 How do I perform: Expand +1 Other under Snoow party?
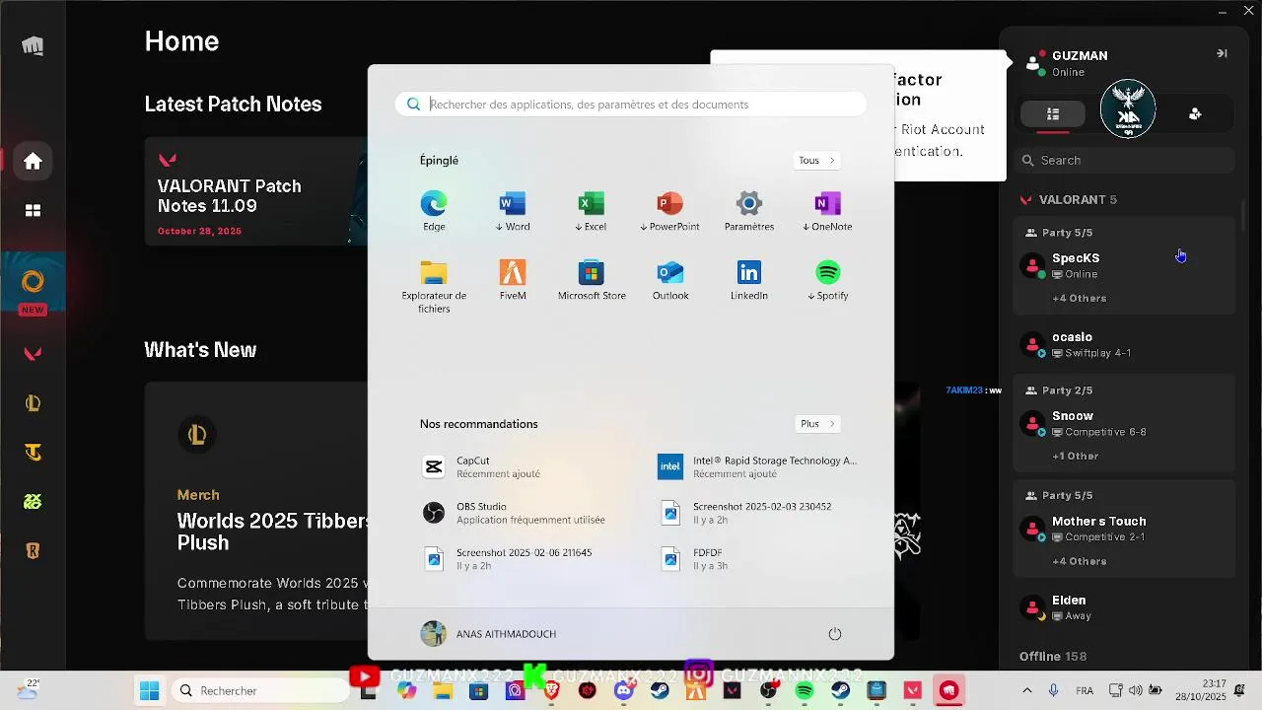1075,456
